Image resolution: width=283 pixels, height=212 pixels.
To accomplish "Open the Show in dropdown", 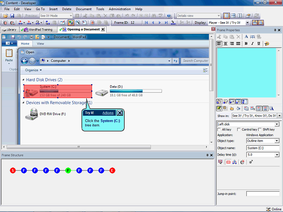I will (x=279, y=116).
